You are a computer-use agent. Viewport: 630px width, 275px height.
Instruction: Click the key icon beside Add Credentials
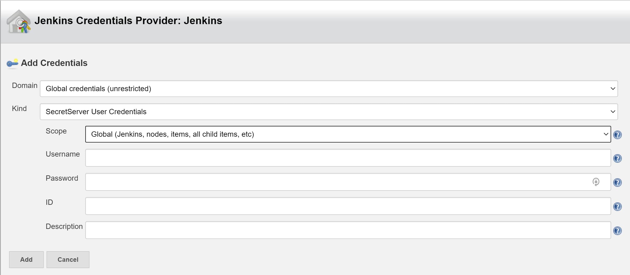point(12,63)
